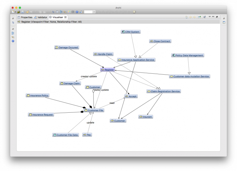Select the Close Contract node

pos(160,41)
